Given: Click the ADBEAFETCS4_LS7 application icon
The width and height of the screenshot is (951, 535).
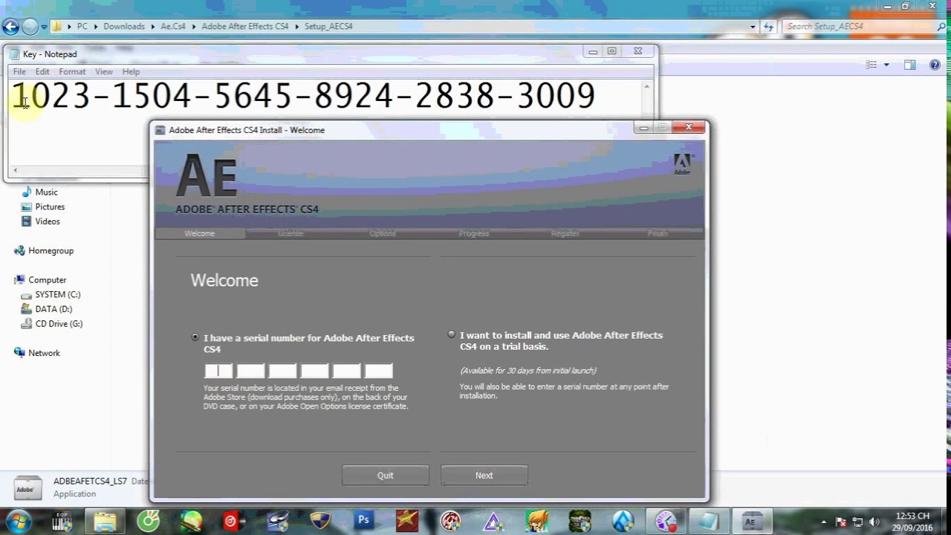Looking at the screenshot, I should [28, 487].
